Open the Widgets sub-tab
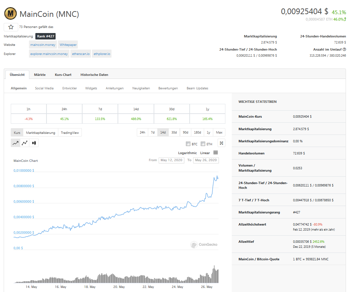The height and width of the screenshot is (292, 349). click(91, 88)
